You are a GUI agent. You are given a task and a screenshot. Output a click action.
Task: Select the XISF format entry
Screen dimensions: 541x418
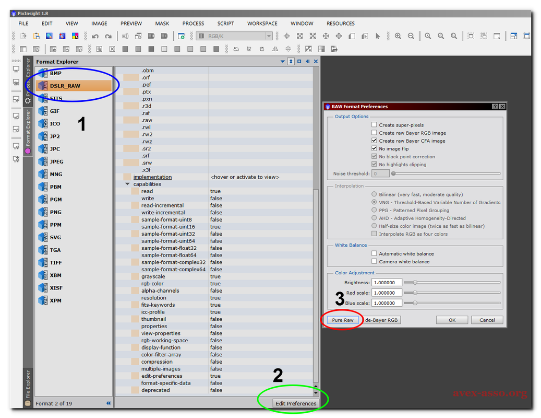[x=74, y=288]
